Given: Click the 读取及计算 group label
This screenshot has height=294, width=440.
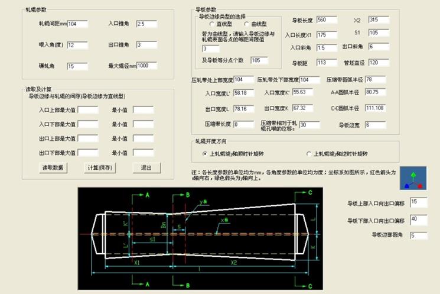Looking at the screenshot, I should (38, 89).
